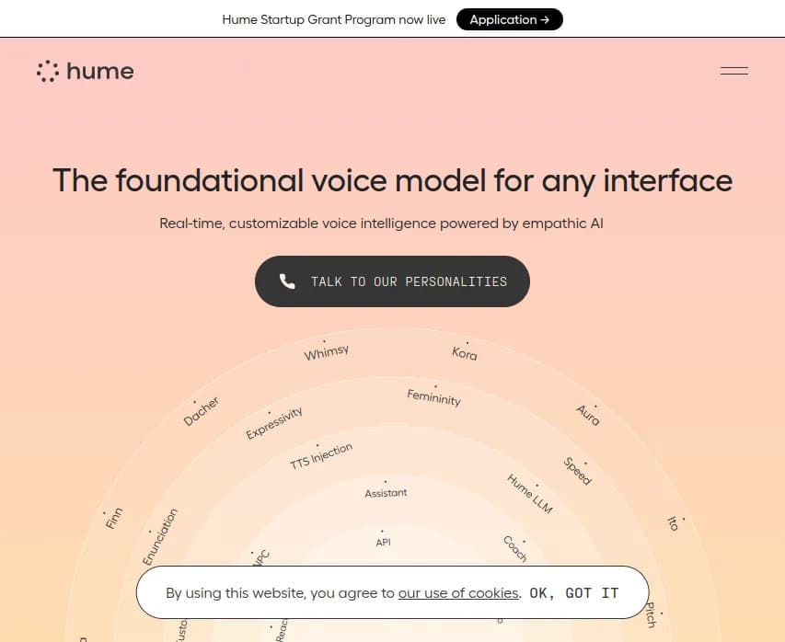Open the hamburger menu icon
785x642 pixels.
(x=734, y=71)
